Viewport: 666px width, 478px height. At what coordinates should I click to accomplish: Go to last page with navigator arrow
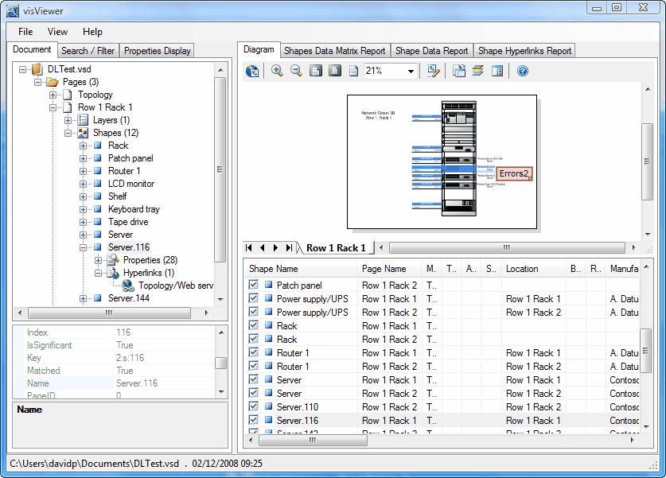[289, 247]
